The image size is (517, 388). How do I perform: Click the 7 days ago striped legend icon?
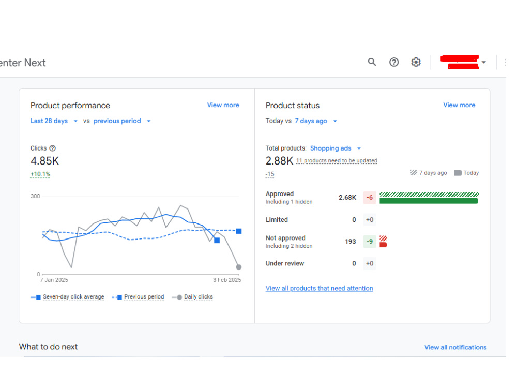(414, 173)
